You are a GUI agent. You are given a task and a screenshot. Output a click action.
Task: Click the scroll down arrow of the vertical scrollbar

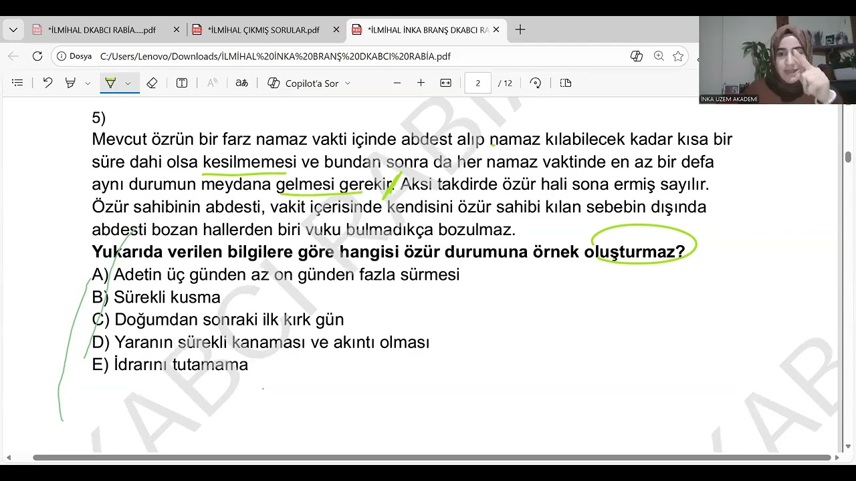848,446
